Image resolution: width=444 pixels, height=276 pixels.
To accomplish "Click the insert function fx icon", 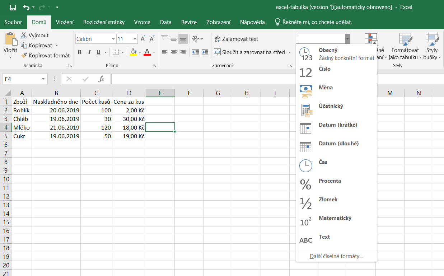I will click(x=102, y=79).
